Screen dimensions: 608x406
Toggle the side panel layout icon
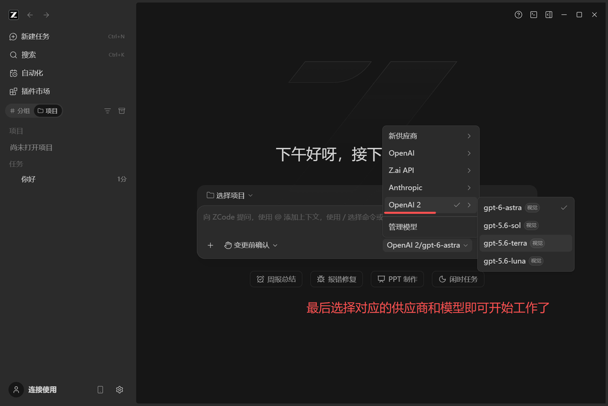click(x=549, y=15)
